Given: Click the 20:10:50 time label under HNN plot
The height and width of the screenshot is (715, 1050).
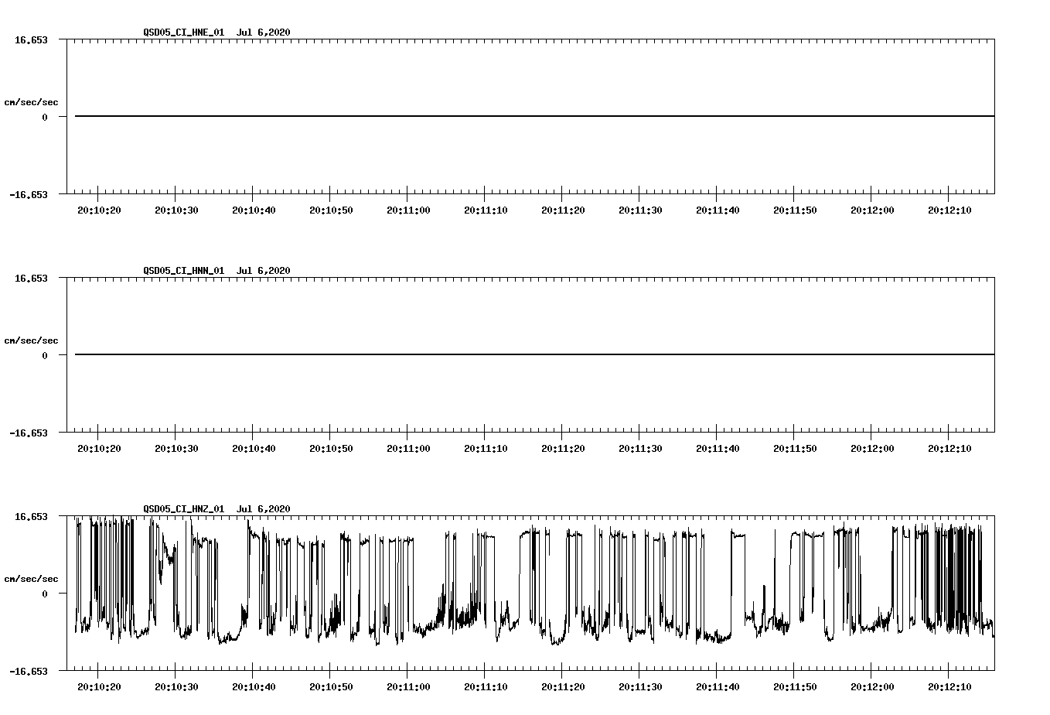Looking at the screenshot, I should coord(331,448).
